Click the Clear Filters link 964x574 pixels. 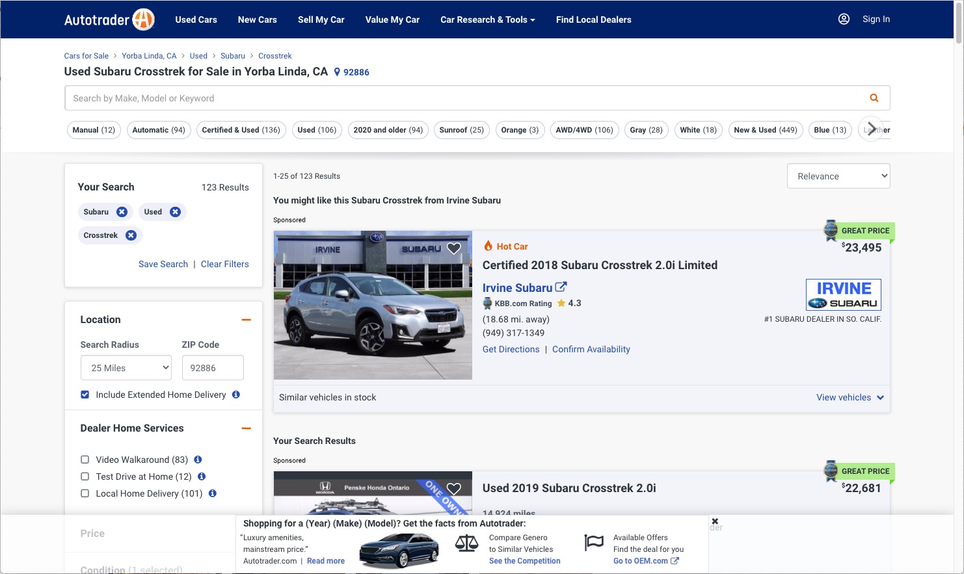click(225, 264)
